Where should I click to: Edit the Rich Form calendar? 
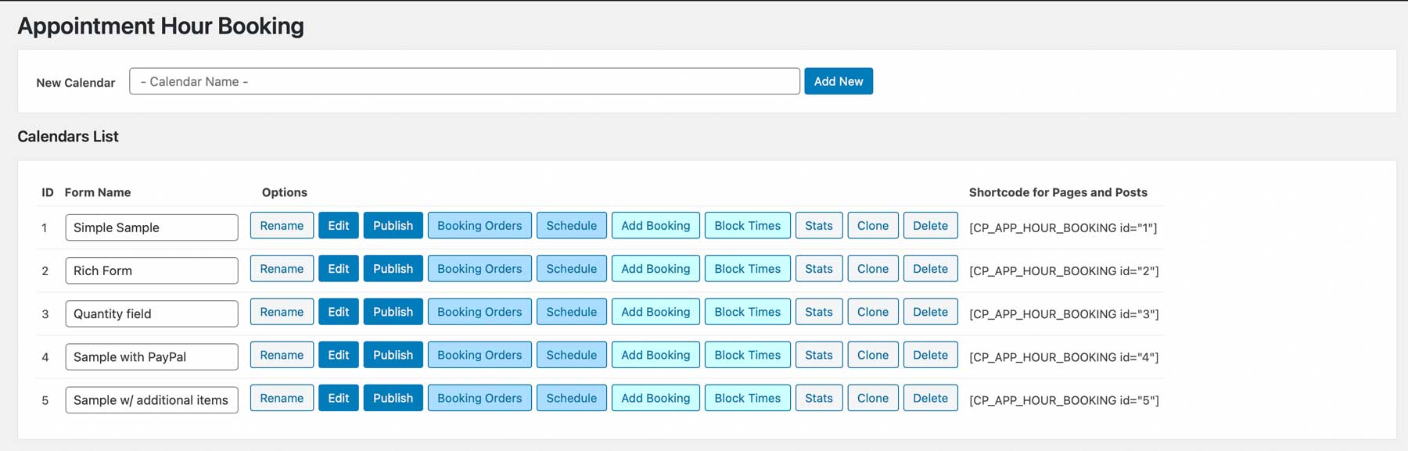(338, 269)
